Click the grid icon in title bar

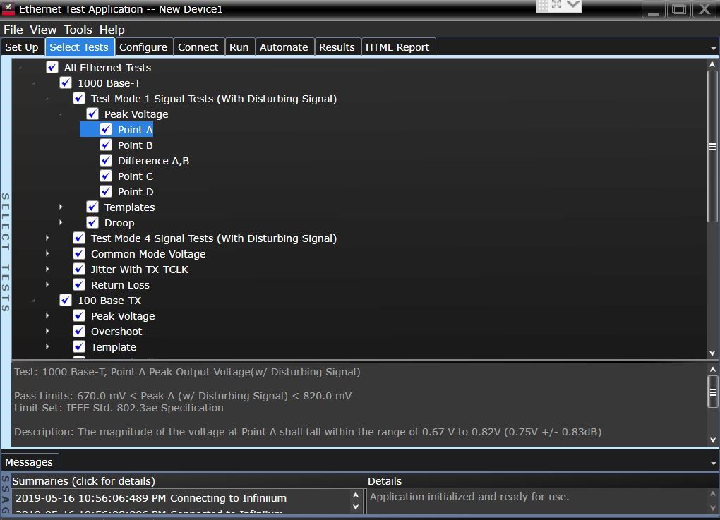point(543,6)
